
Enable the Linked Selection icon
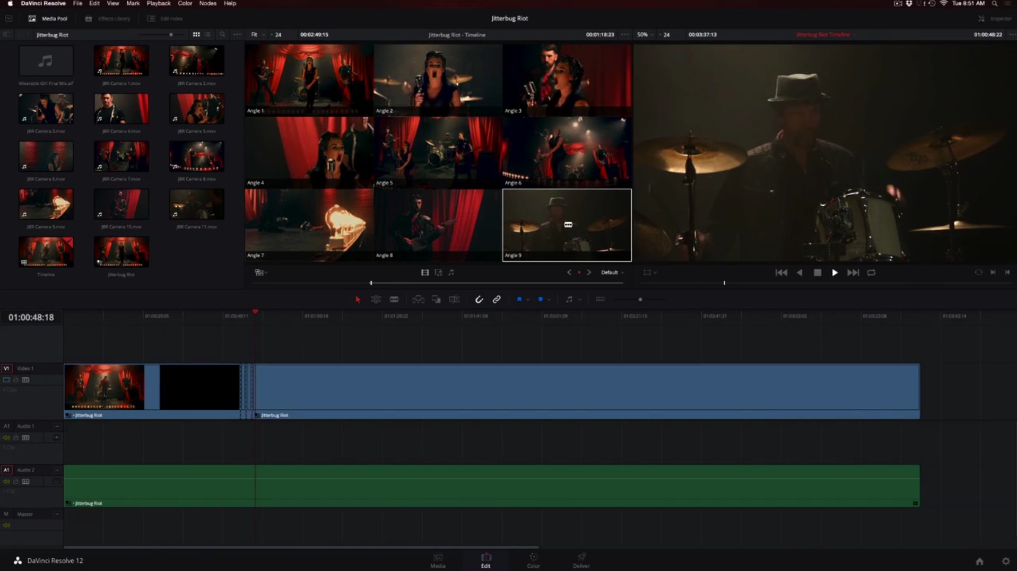(497, 299)
